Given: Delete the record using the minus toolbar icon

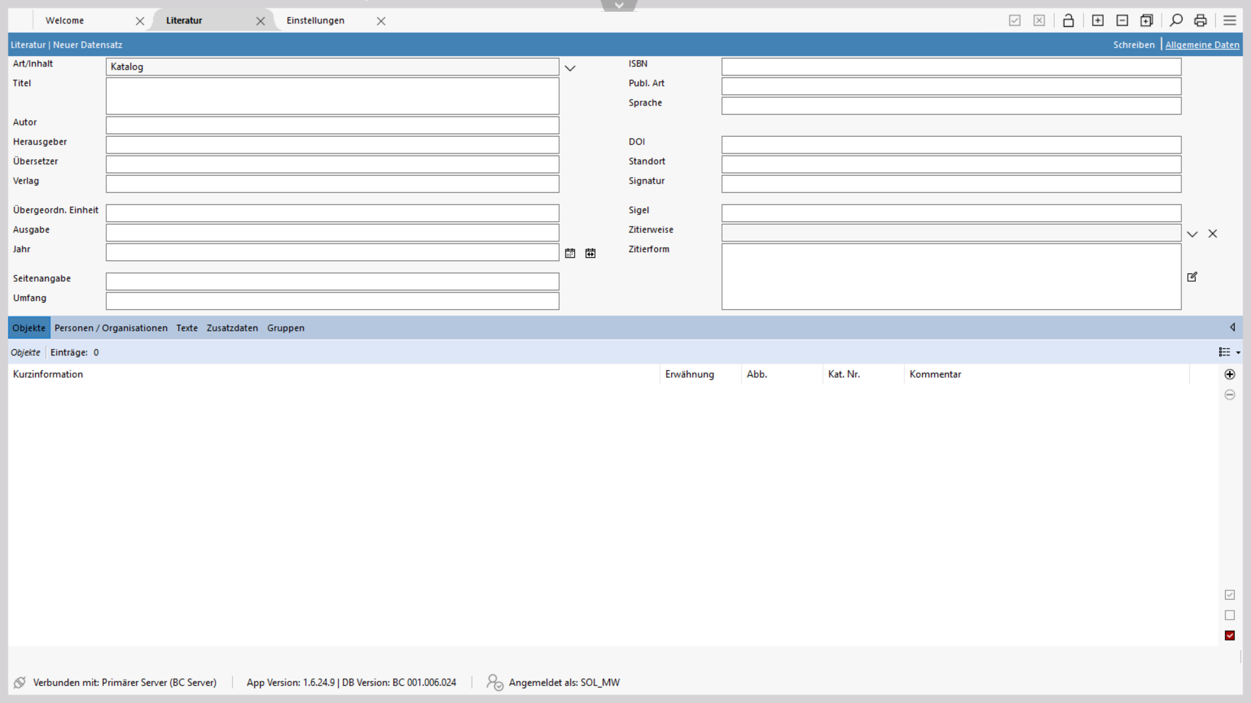Looking at the screenshot, I should (1122, 21).
